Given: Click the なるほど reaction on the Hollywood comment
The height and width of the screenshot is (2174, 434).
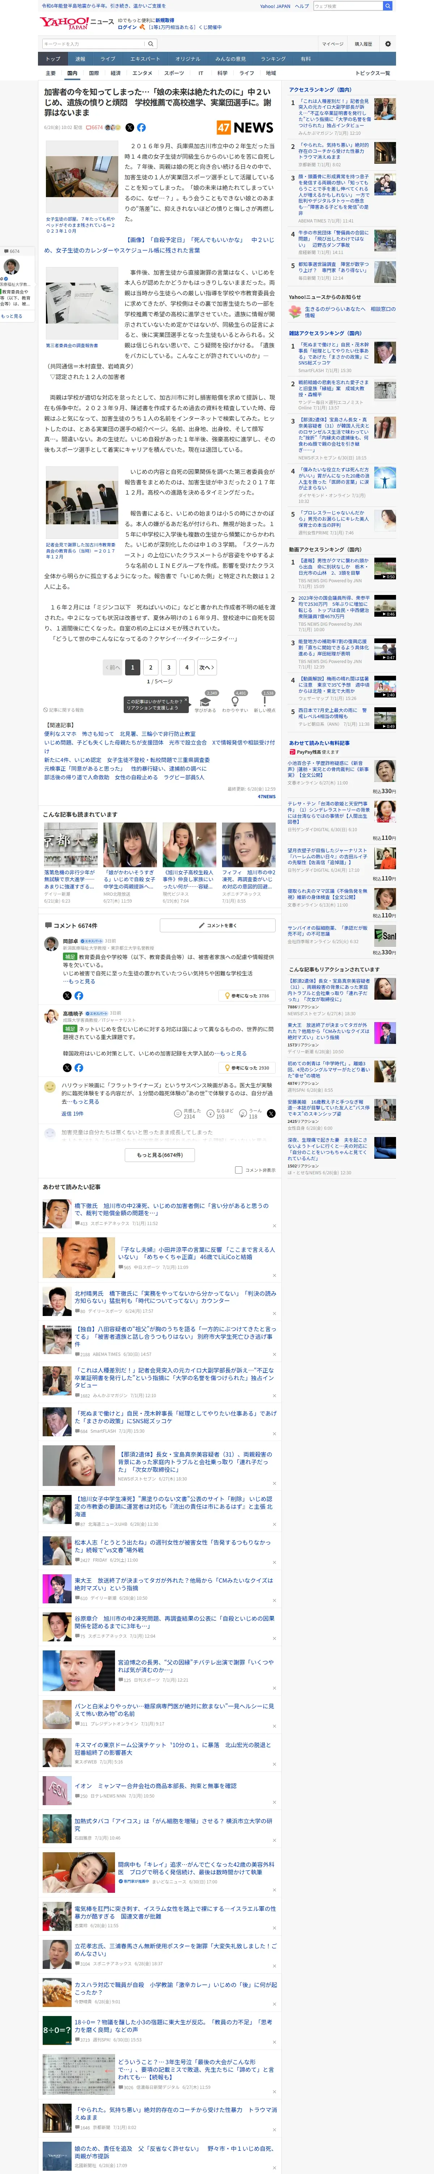Looking at the screenshot, I should coord(211,1113).
